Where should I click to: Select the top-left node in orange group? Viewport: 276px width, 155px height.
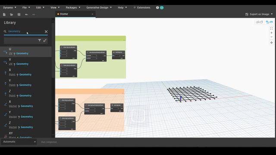[67, 105]
